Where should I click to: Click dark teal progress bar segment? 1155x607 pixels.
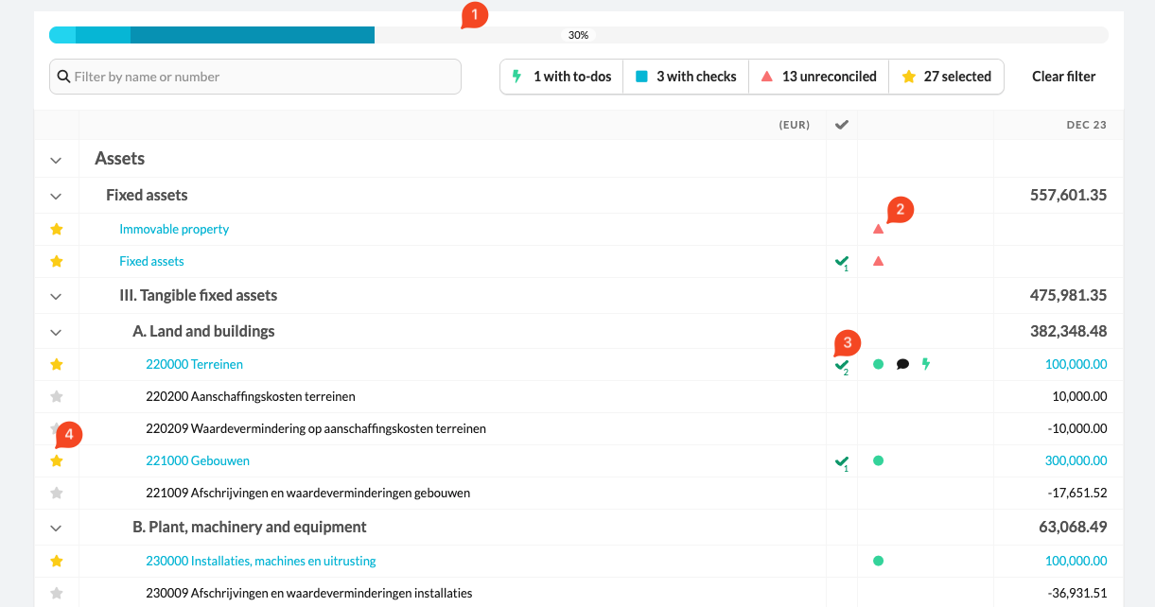pyautogui.click(x=253, y=35)
